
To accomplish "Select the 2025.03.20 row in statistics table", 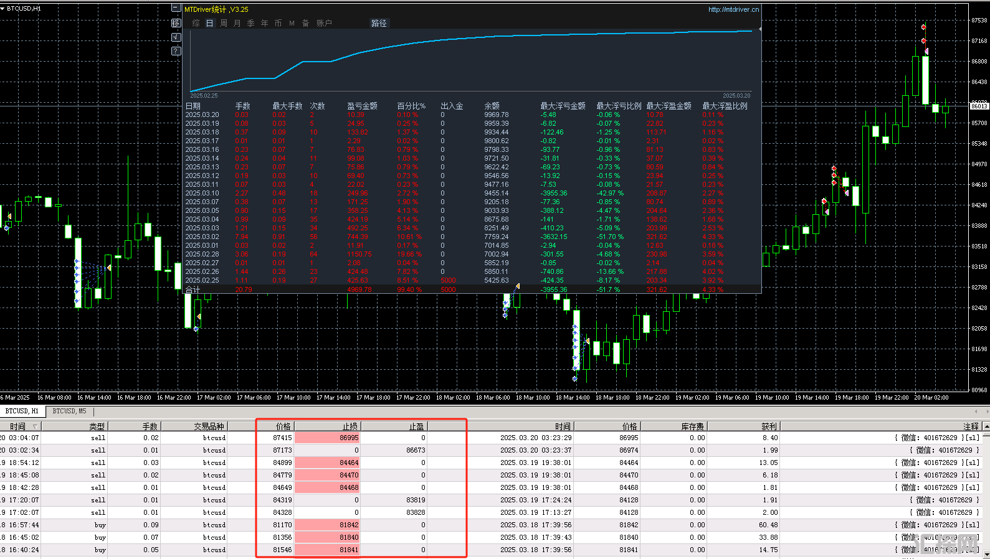I will coord(472,115).
